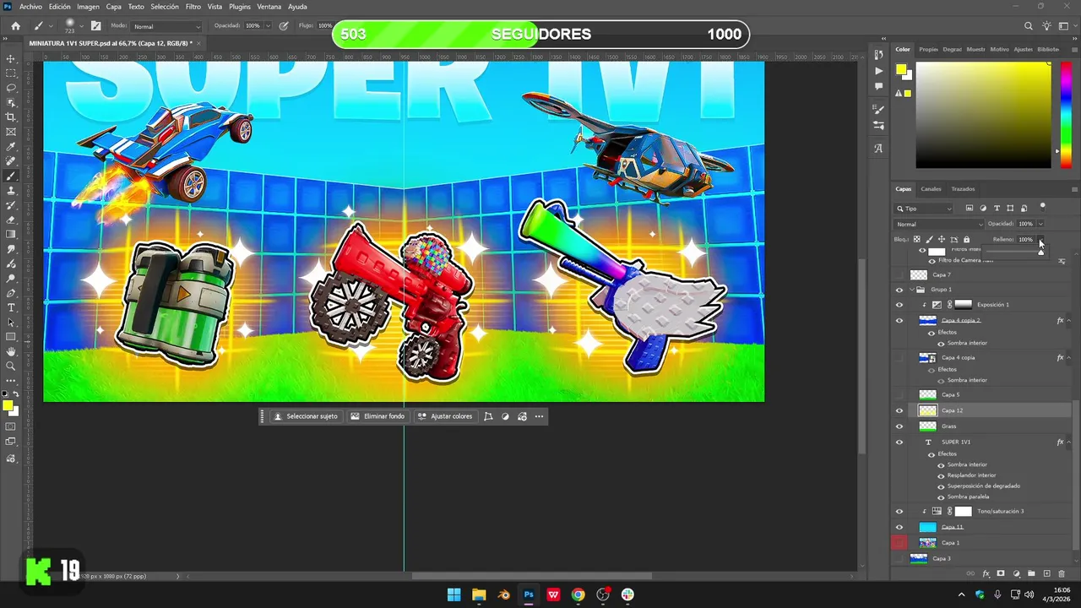
Task: Collapse effects of Capa 4 copia
Action: 1069,358
